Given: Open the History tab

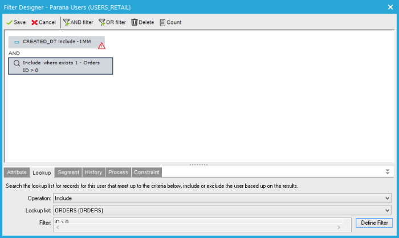Looking at the screenshot, I should tap(93, 172).
